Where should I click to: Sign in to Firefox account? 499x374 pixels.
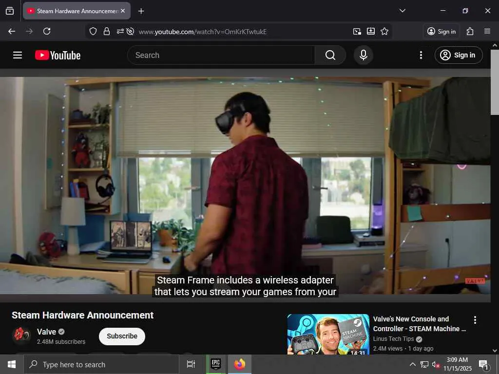(441, 32)
